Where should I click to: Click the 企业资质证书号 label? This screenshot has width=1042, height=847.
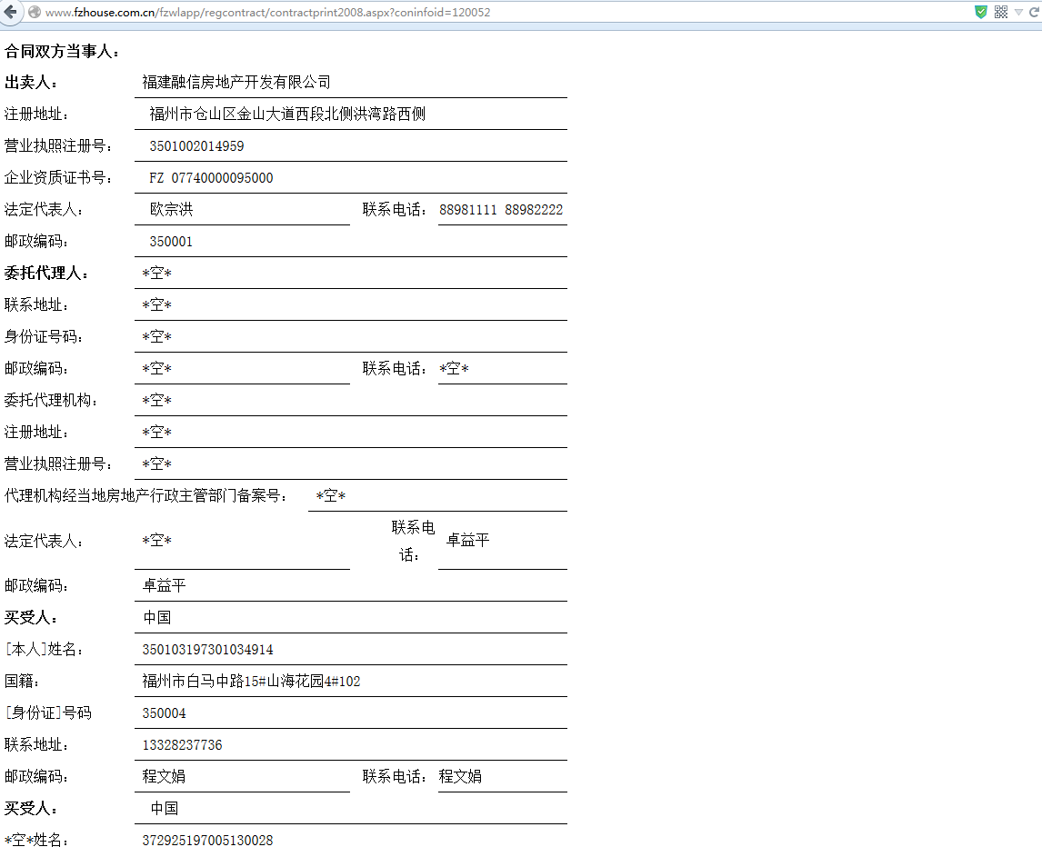point(58,178)
